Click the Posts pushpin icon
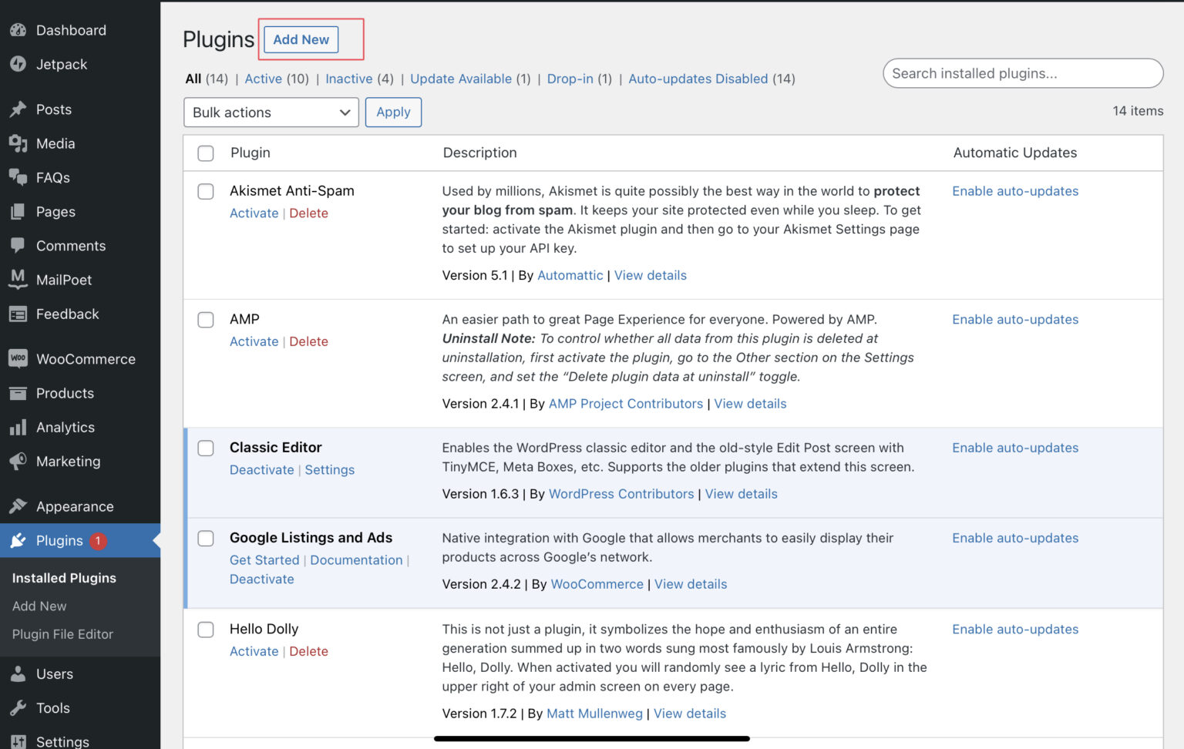This screenshot has height=749, width=1184. click(x=18, y=109)
